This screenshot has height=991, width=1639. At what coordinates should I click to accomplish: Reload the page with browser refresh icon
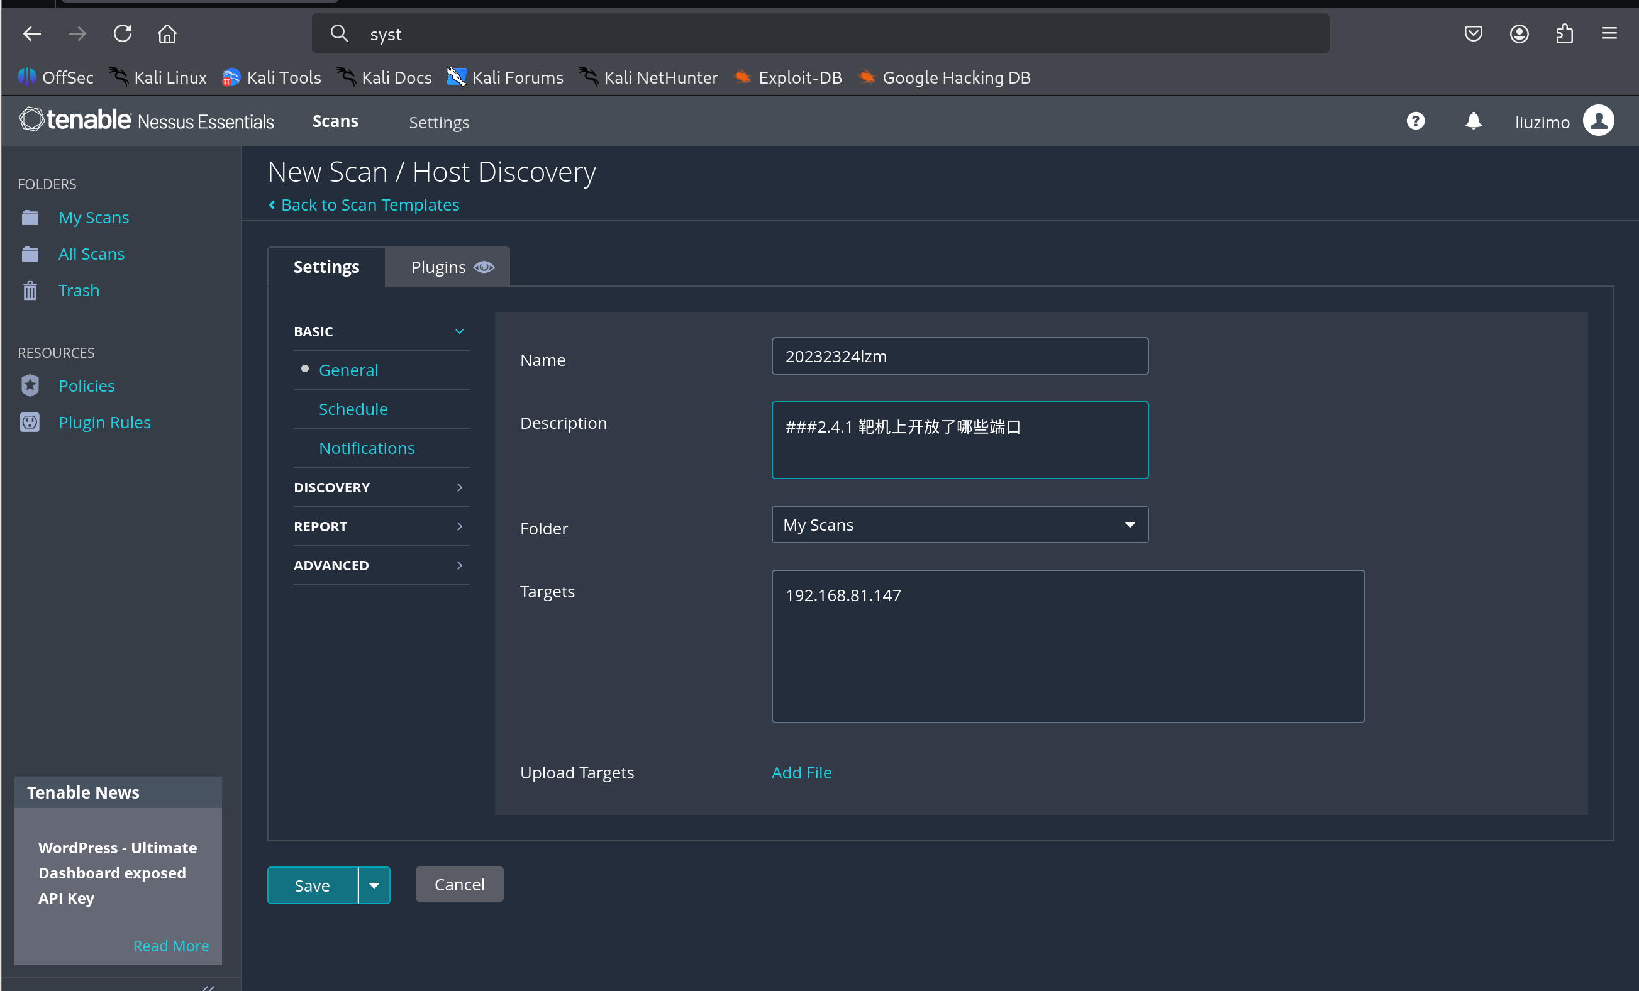[123, 33]
